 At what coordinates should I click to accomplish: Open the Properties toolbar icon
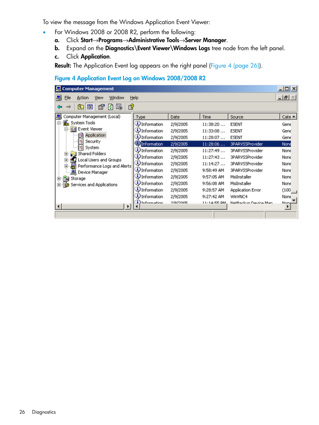[x=101, y=107]
